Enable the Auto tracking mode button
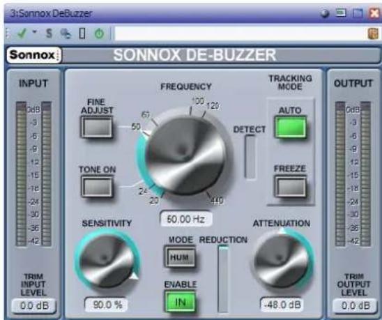 coord(291,128)
